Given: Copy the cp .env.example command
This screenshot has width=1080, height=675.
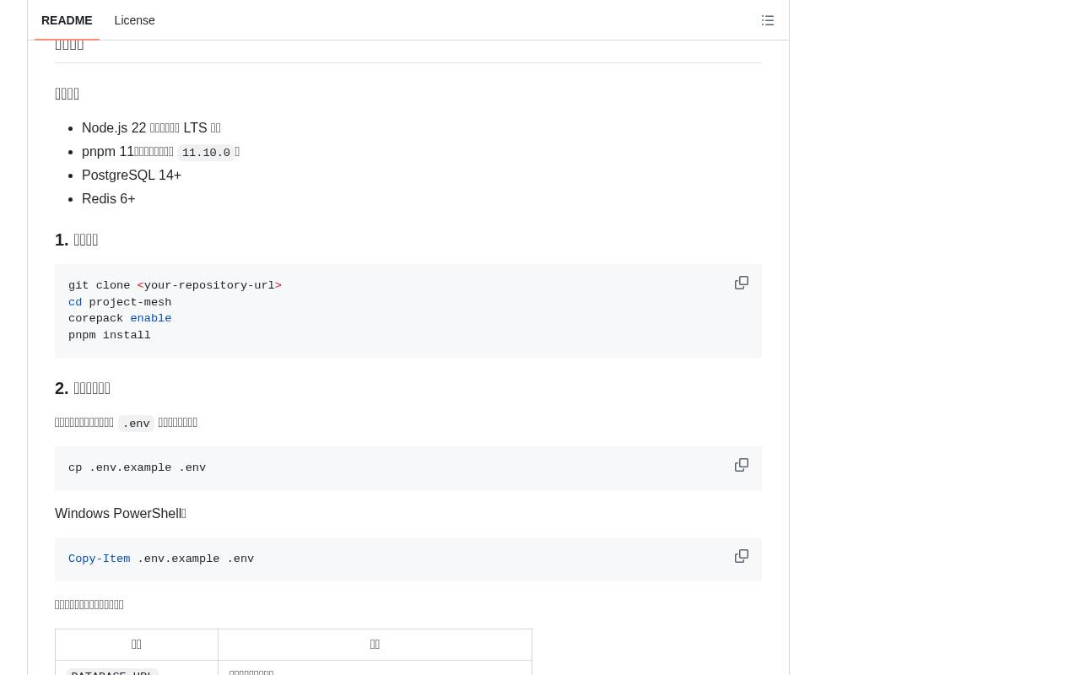Looking at the screenshot, I should click(742, 465).
